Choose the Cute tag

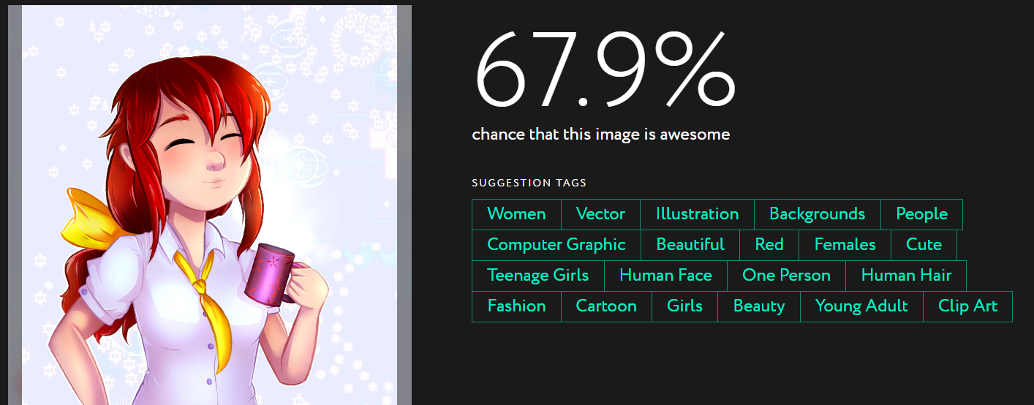click(924, 245)
